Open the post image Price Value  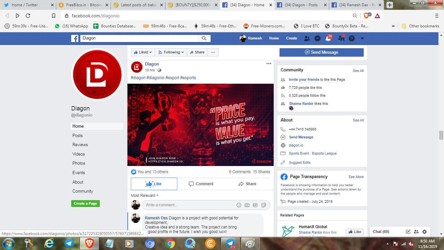[200, 125]
